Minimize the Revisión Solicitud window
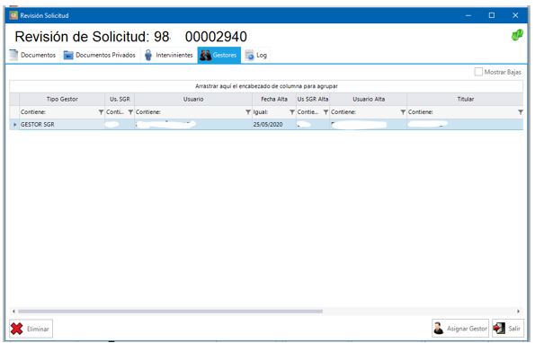 coord(468,15)
